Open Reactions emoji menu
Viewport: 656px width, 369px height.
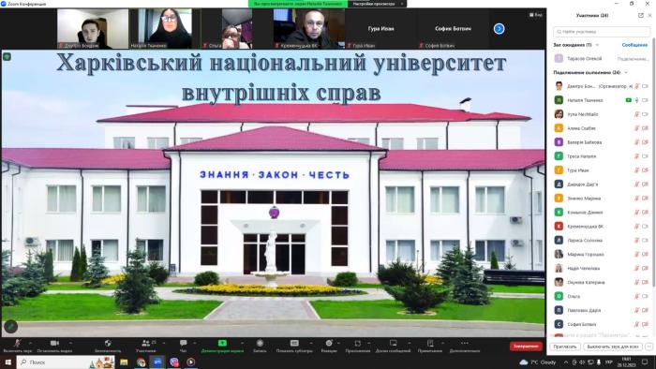click(x=329, y=346)
